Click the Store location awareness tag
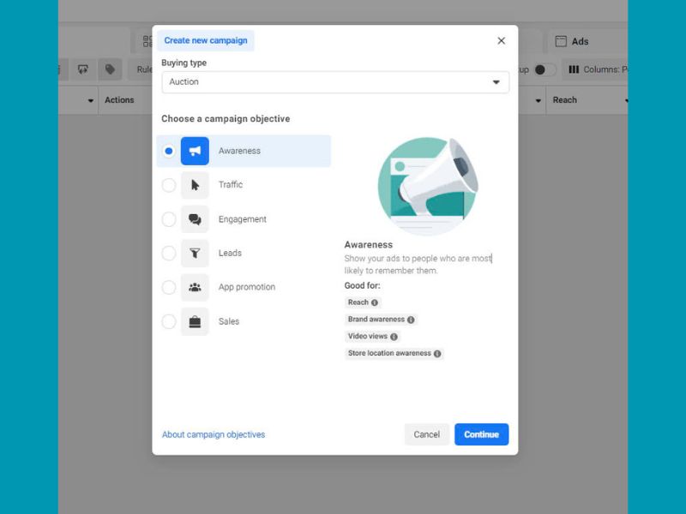Image resolution: width=686 pixels, height=514 pixels. click(394, 354)
